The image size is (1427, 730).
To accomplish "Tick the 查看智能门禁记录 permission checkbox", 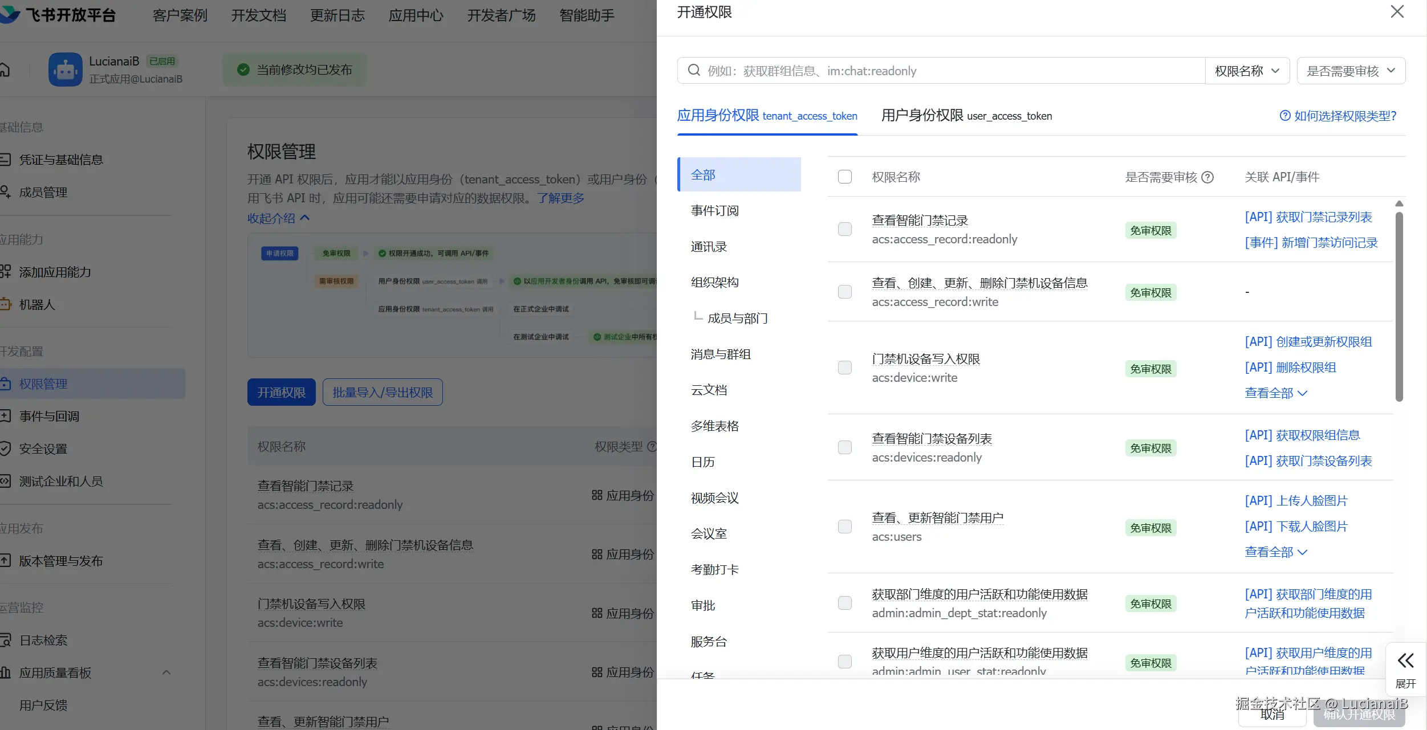I will [x=844, y=229].
